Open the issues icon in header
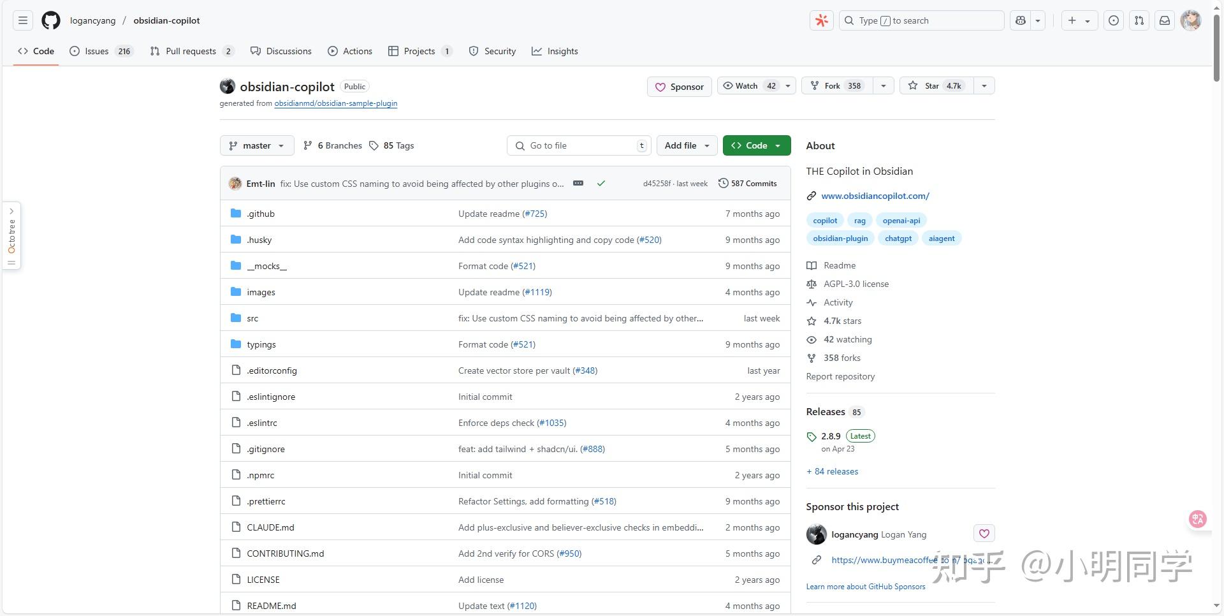The image size is (1224, 616). point(1114,20)
